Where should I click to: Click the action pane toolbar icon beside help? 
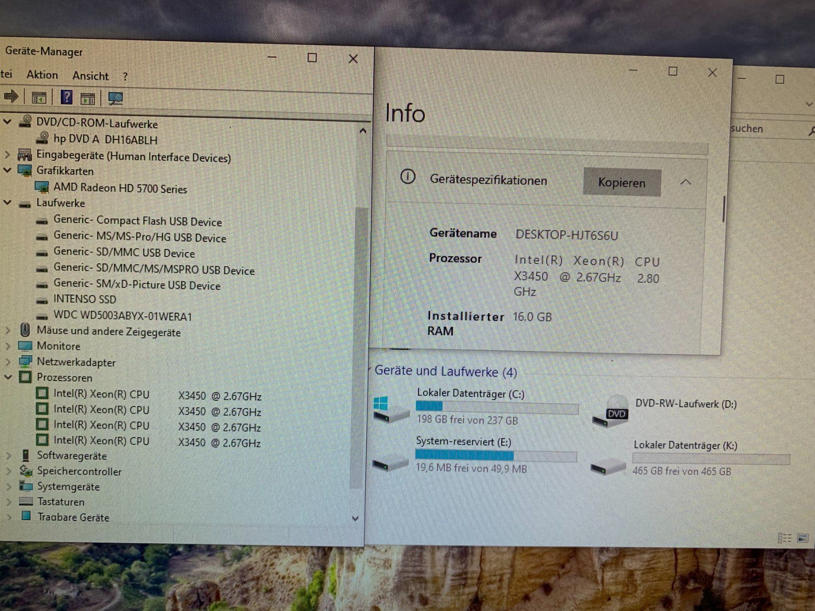pyautogui.click(x=87, y=98)
